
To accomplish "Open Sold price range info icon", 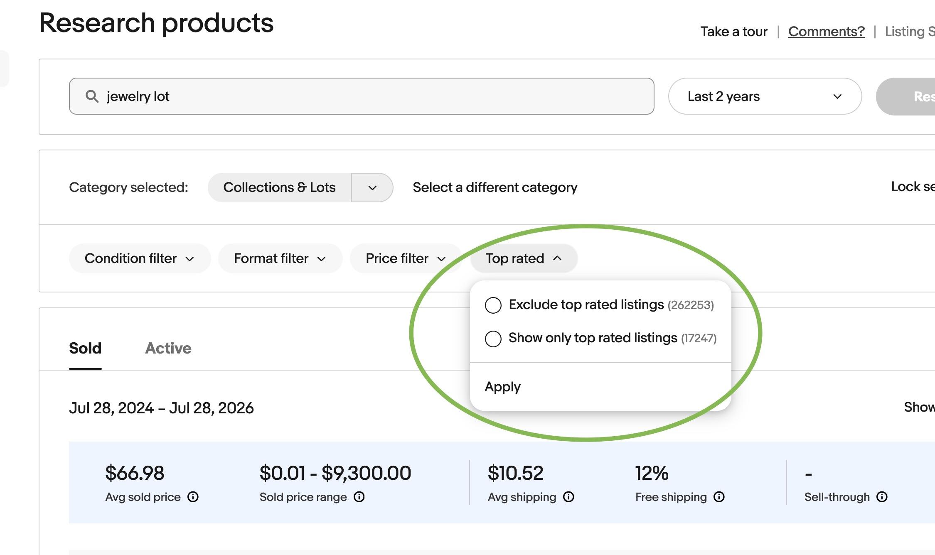I will click(x=359, y=497).
